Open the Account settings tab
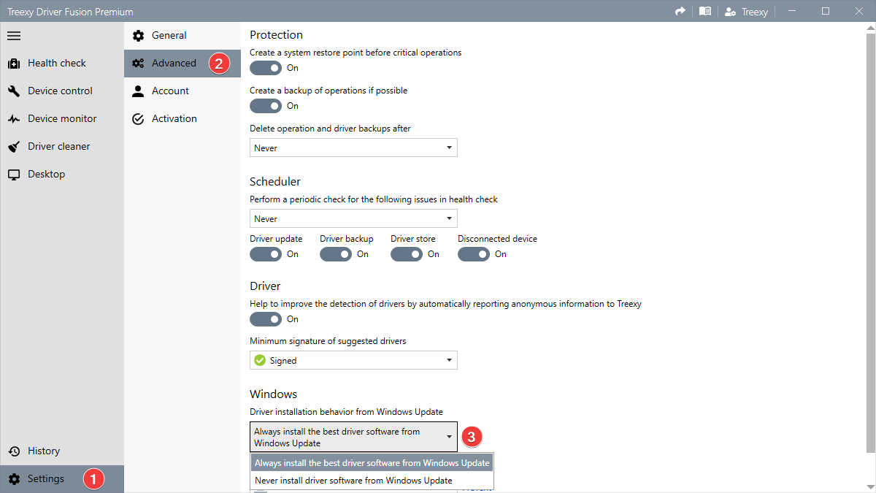This screenshot has width=876, height=493. [170, 91]
